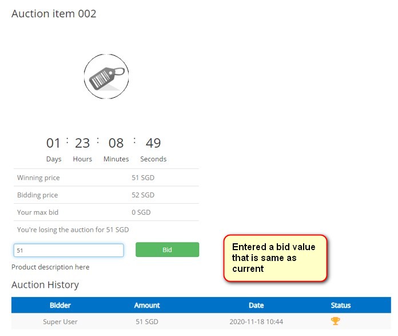The width and height of the screenshot is (398, 336).
Task: Click the Bidding price 52 SGD value
Action: coord(143,195)
